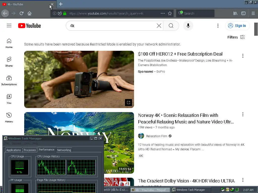Click the YouTube magnifier search button
Image resolution: width=258 pixels, height=193 pixels.
coord(171,26)
